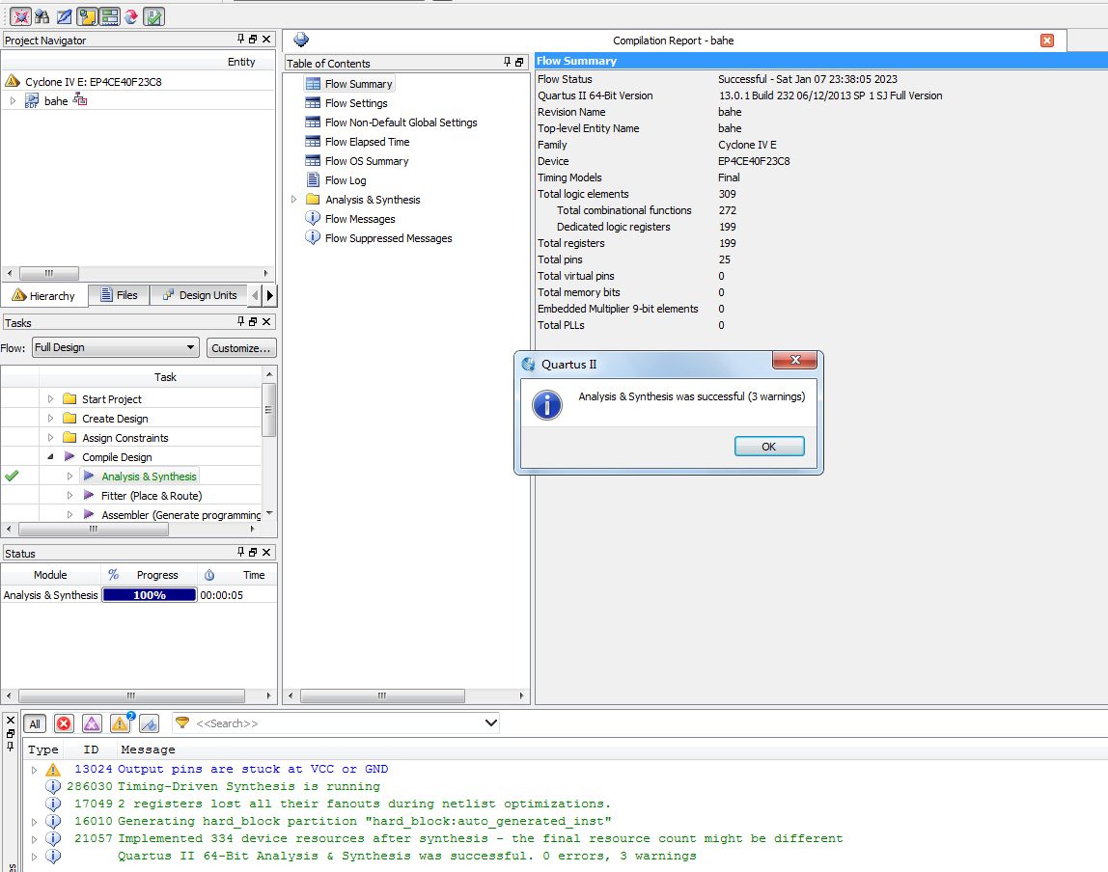Screen dimensions: 1108x872
Task: Toggle the All messages filter
Action: [35, 723]
